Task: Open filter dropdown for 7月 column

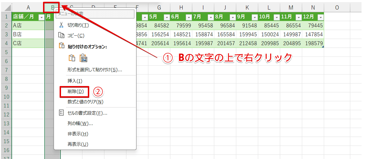Action: pos(210,17)
